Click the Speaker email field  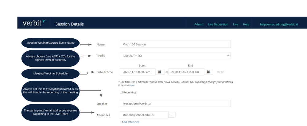[175, 104]
